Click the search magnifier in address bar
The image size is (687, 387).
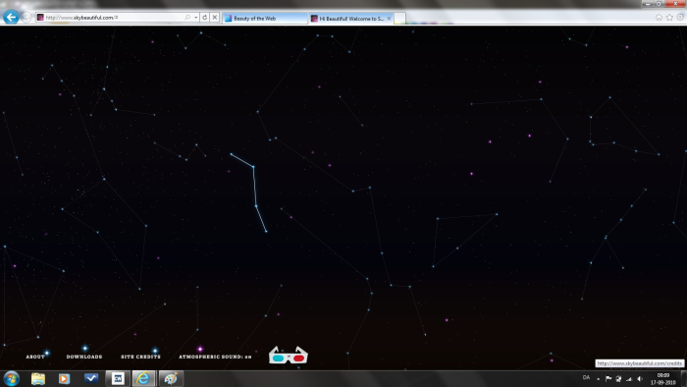pyautogui.click(x=187, y=18)
